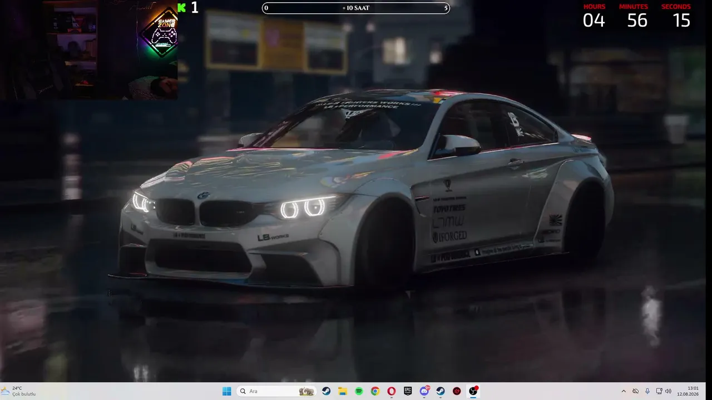712x400 pixels.
Task: Click the '+ 10 SAAT' goal progress bar
Action: tap(356, 8)
